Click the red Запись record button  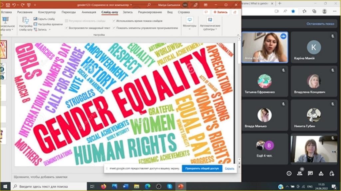click(220, 12)
